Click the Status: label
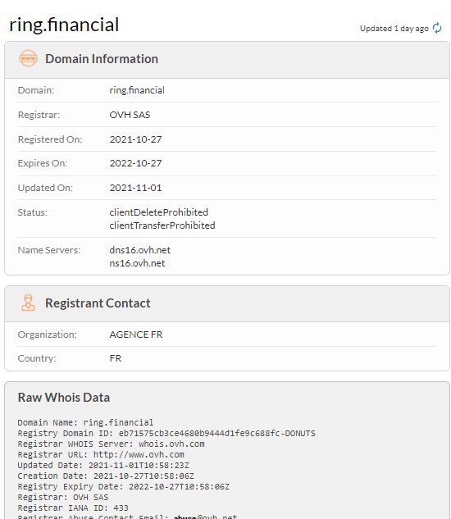 point(33,212)
